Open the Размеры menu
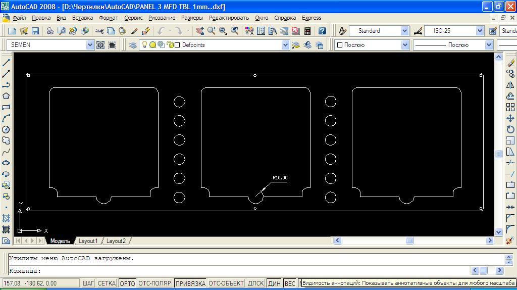517x290 pixels. [x=192, y=18]
